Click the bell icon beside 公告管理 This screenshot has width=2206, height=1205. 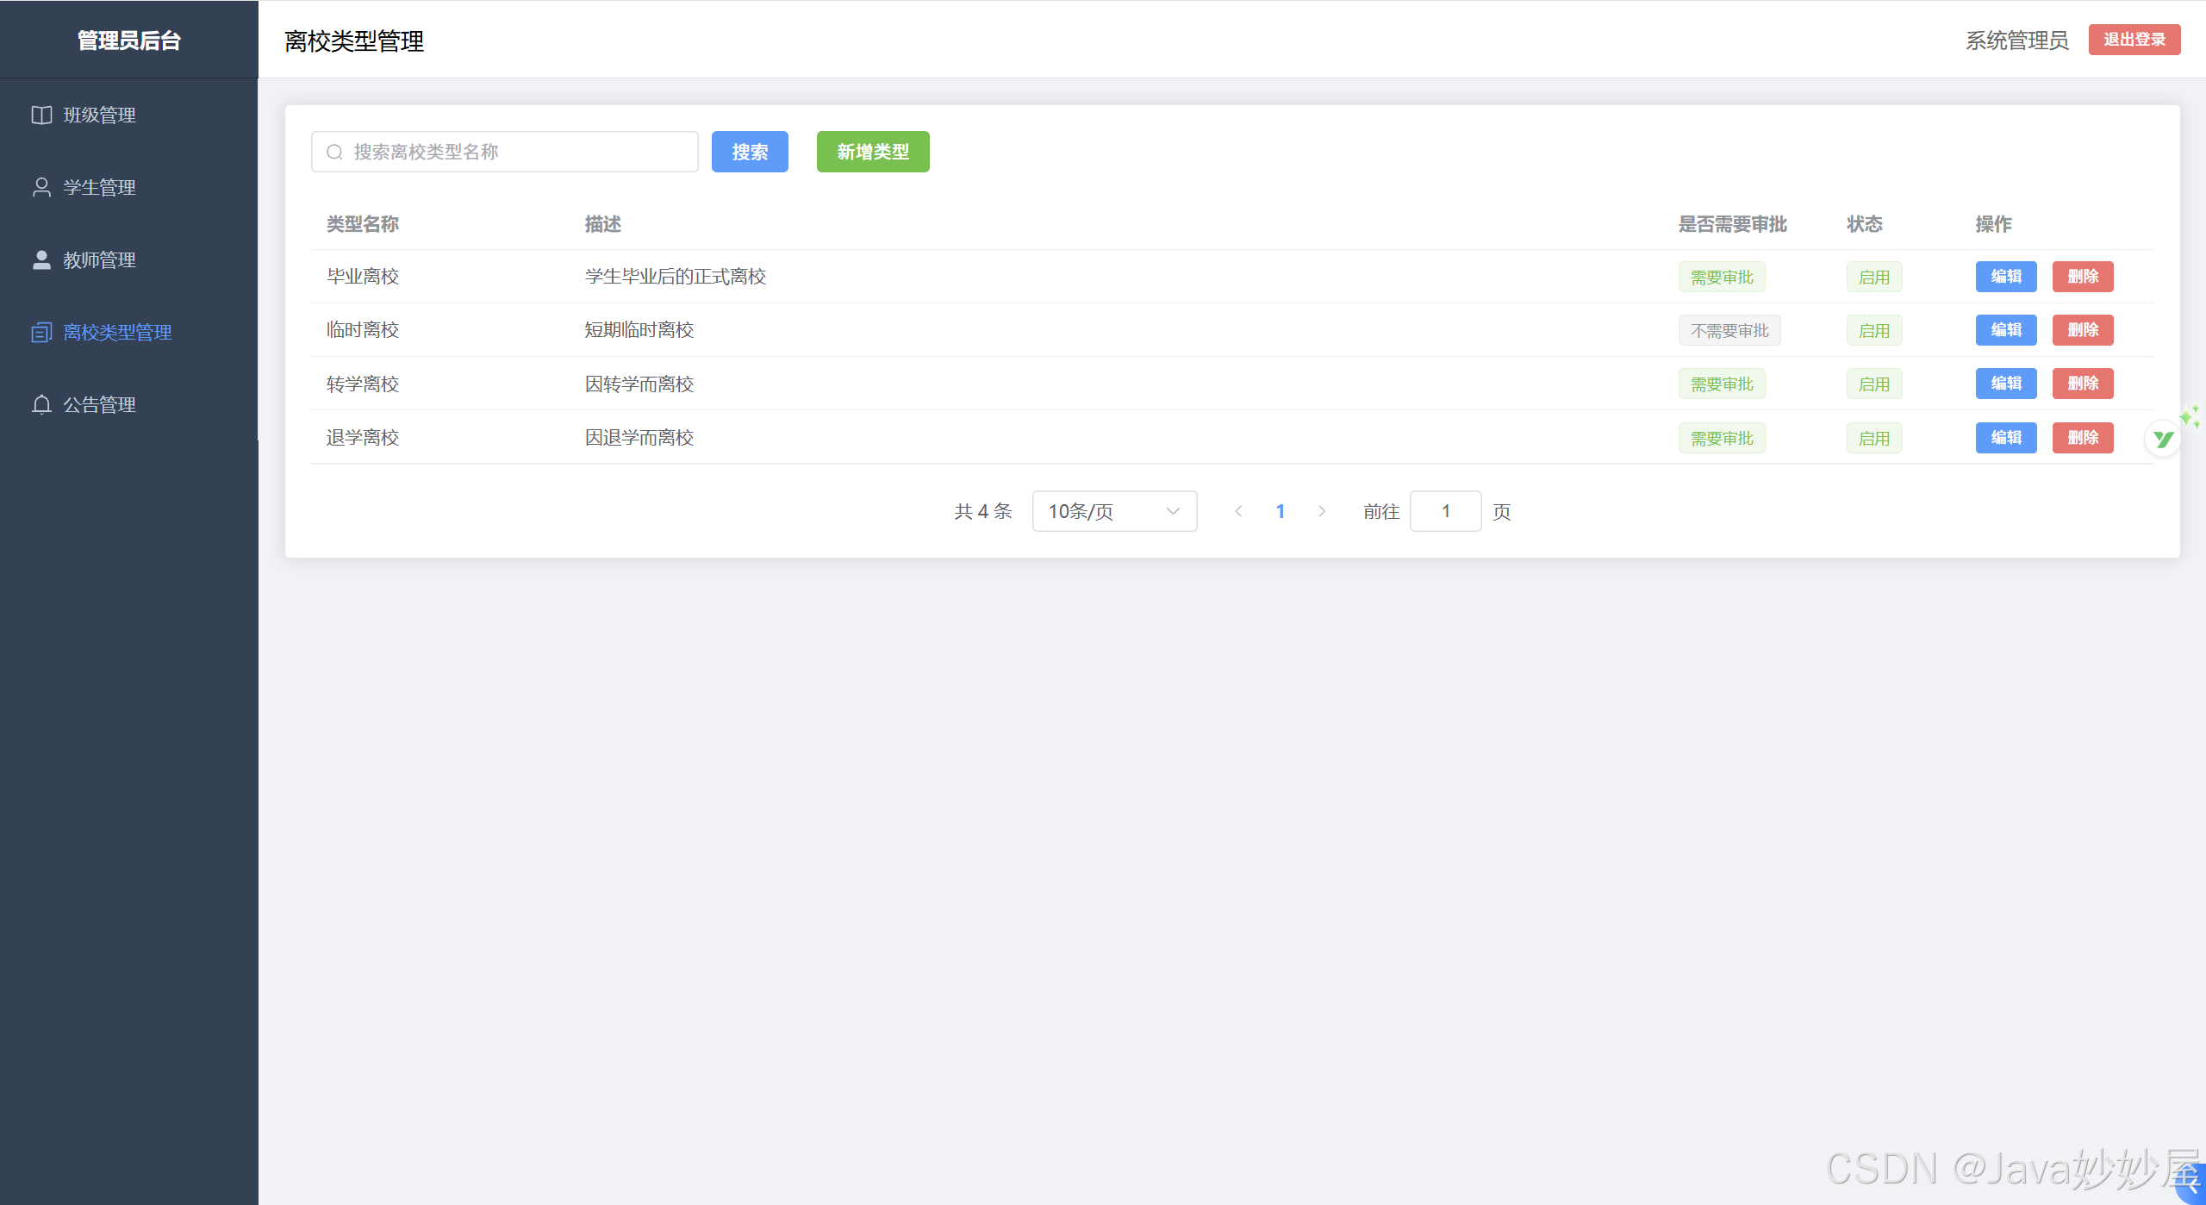41,404
